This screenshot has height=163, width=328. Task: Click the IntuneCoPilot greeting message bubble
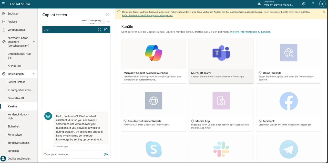(81, 128)
